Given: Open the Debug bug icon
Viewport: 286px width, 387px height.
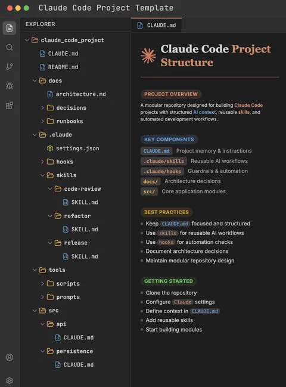Looking at the screenshot, I should pos(10,86).
